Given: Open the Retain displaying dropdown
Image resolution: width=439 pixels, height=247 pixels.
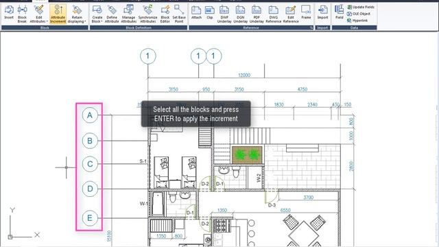Looking at the screenshot, I should pyautogui.click(x=77, y=14).
